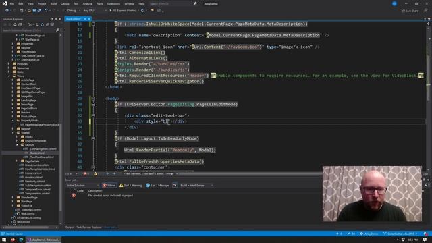Open the Any CPU platform dropdown

click(94, 11)
